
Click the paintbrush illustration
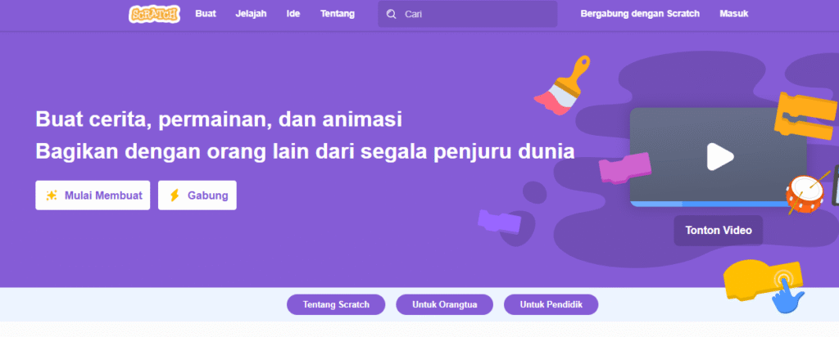click(562, 85)
